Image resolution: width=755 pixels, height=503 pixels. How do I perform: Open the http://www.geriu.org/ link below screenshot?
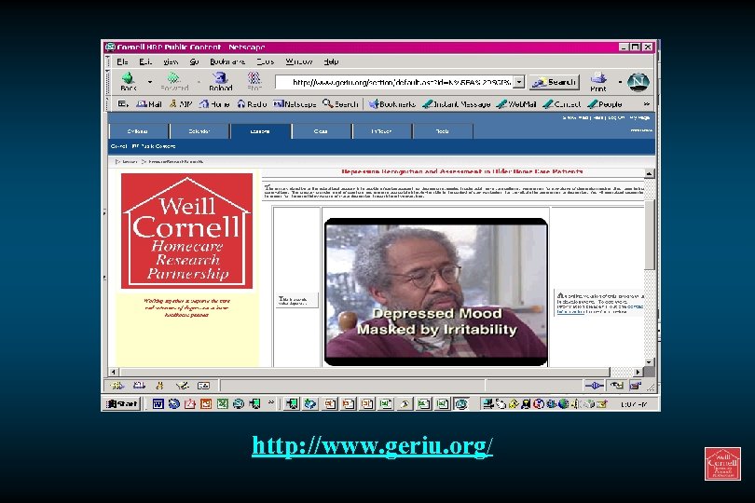372,446
